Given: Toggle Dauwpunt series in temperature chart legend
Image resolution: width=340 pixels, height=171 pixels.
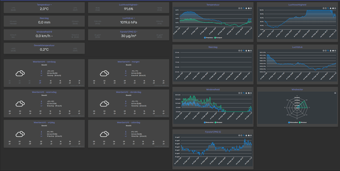Looking at the screenshot, I should (x=218, y=38).
